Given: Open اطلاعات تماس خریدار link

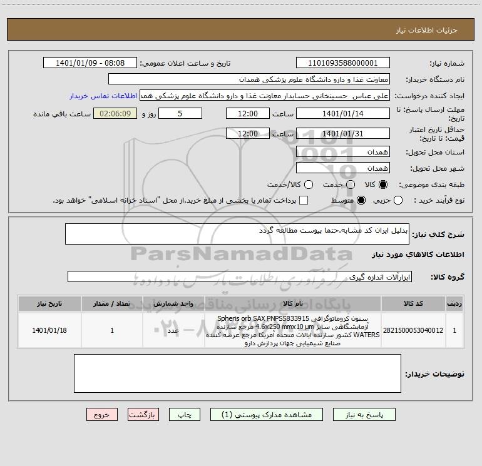Looking at the screenshot, I should click(103, 96).
